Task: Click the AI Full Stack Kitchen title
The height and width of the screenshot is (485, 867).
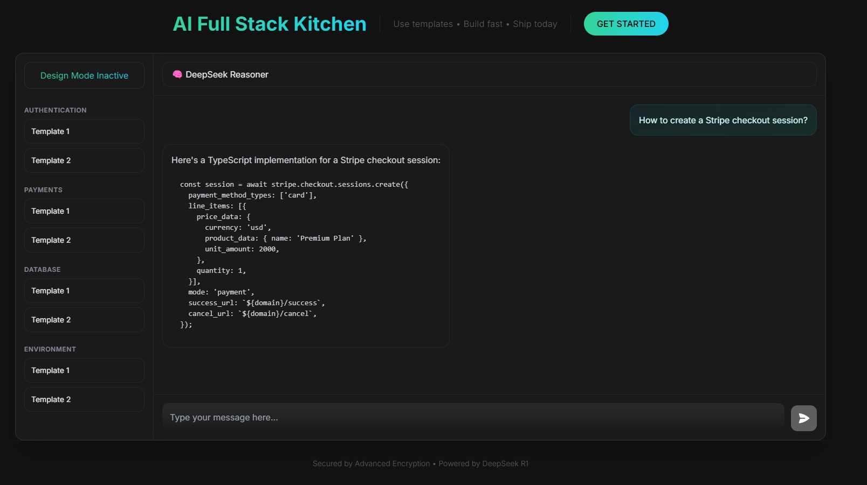Action: [269, 24]
